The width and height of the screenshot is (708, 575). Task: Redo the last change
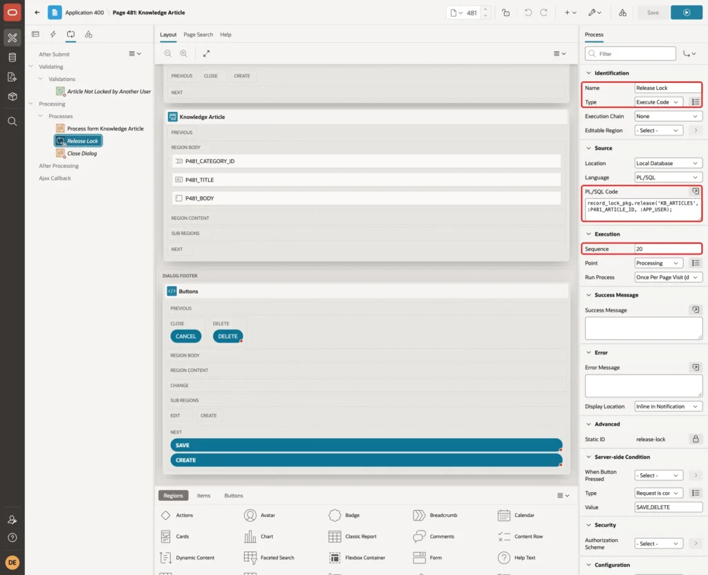coord(543,12)
